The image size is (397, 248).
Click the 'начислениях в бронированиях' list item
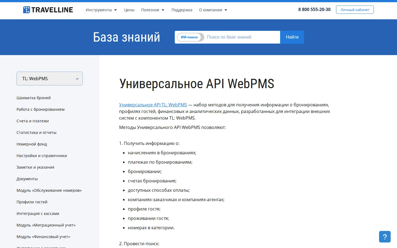(162, 153)
